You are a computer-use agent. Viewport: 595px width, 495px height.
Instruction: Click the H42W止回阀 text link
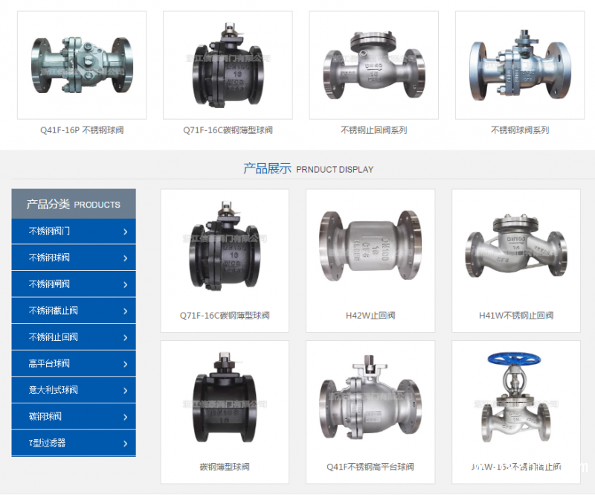(370, 316)
